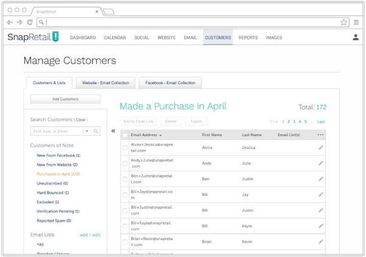Viewport: 366px width, 257px height.
Task: Go to page 2 of results
Action: click(289, 121)
